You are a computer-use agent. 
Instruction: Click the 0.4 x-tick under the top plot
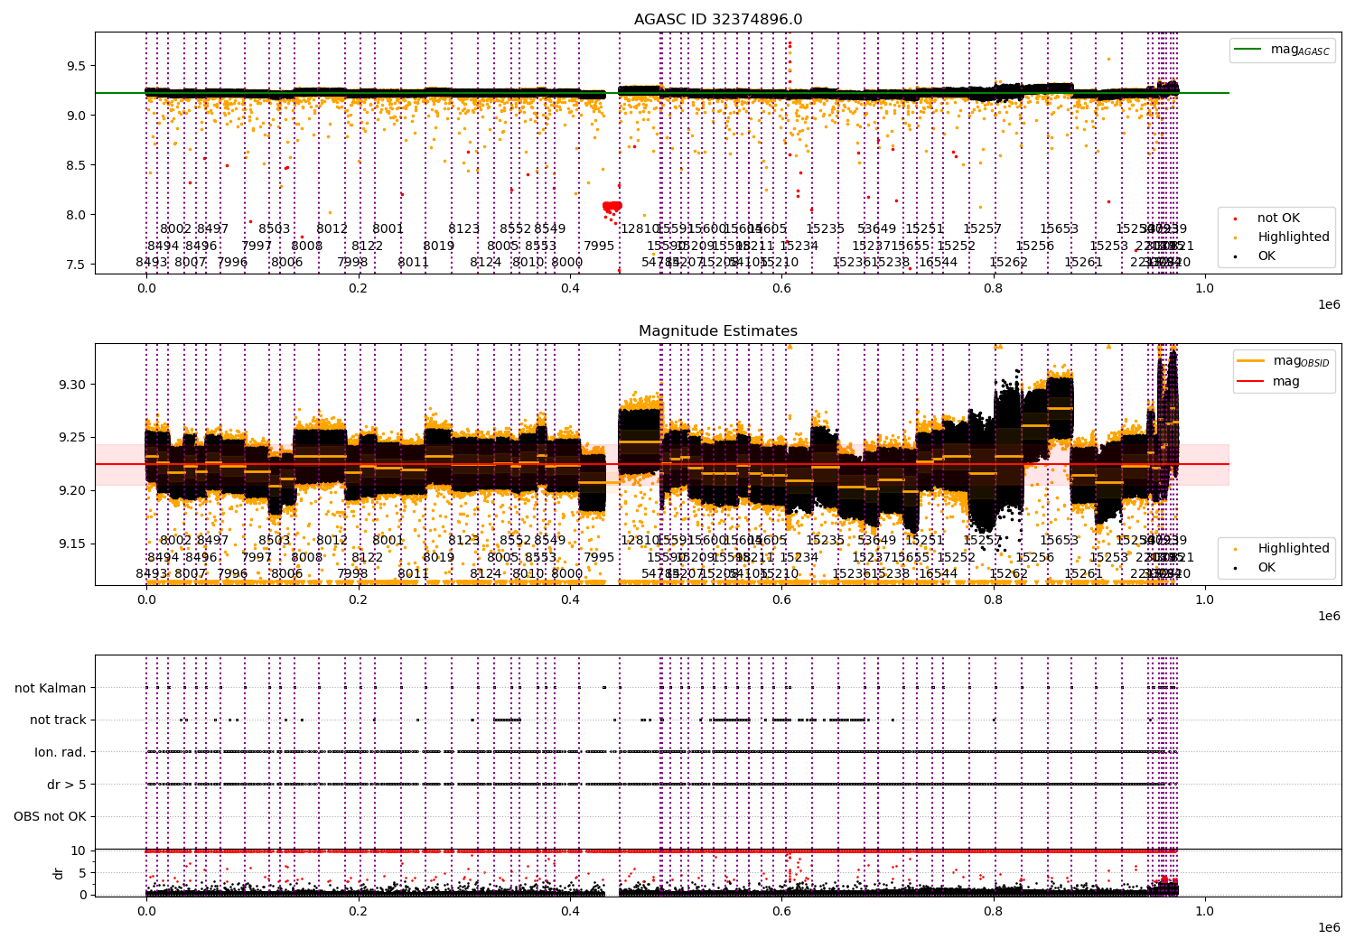point(570,289)
